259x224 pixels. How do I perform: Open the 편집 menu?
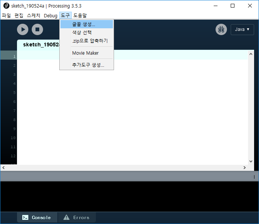(x=19, y=15)
